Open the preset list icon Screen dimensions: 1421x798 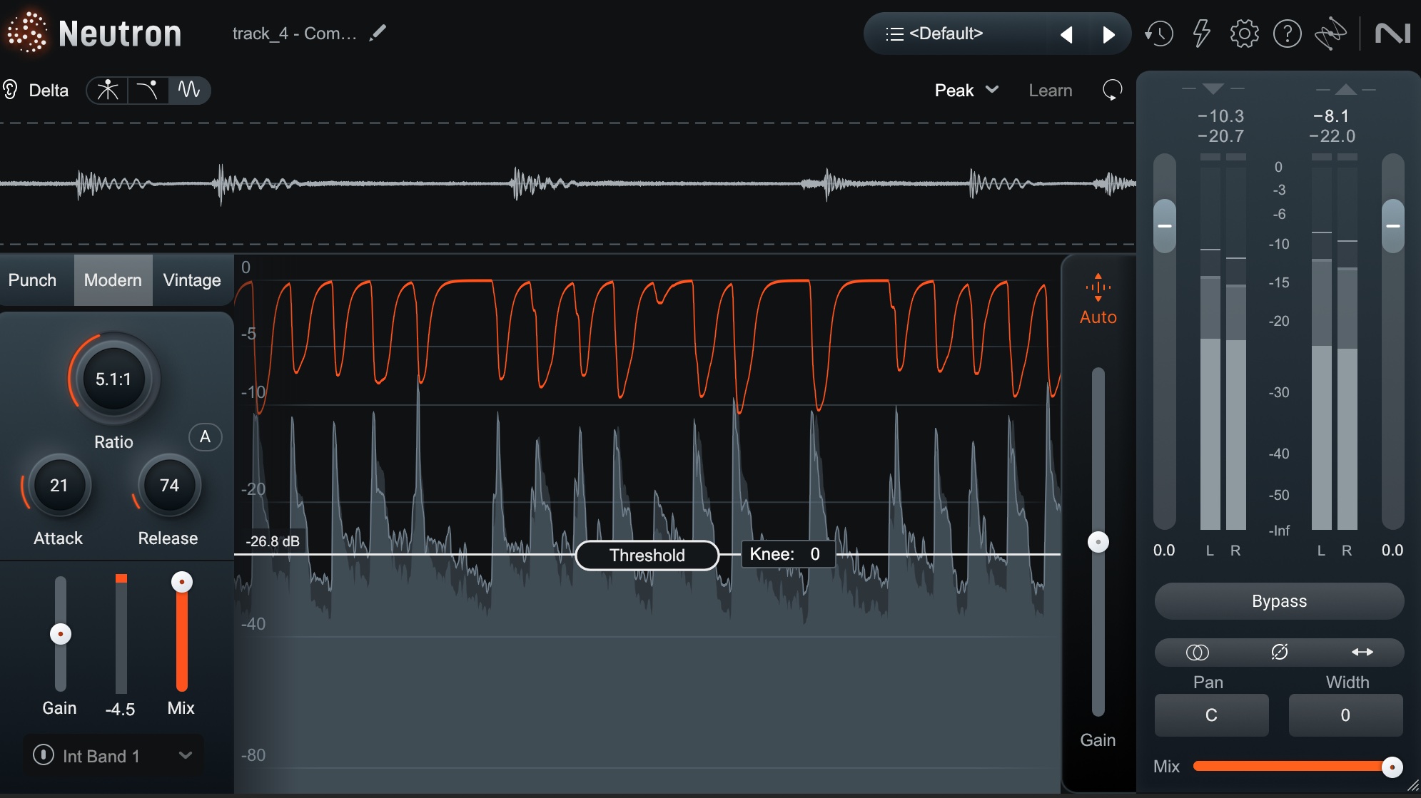click(894, 34)
